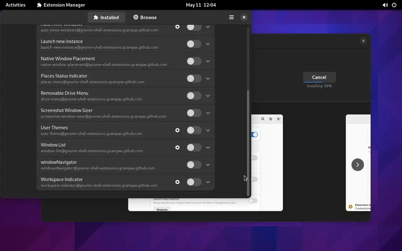
Task: Click the Screenshot Window Sizer title
Action: (67, 110)
